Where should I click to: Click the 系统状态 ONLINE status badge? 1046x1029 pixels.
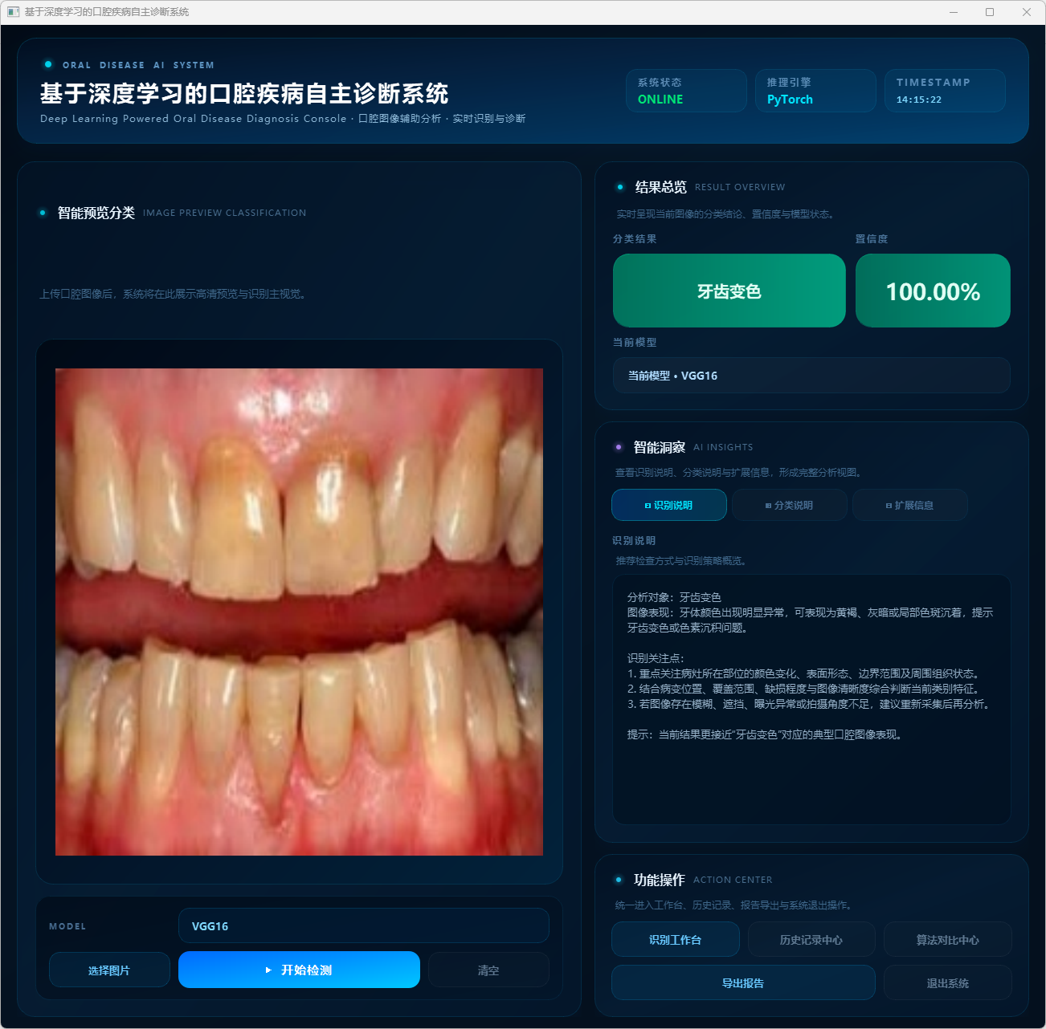pyautogui.click(x=686, y=91)
